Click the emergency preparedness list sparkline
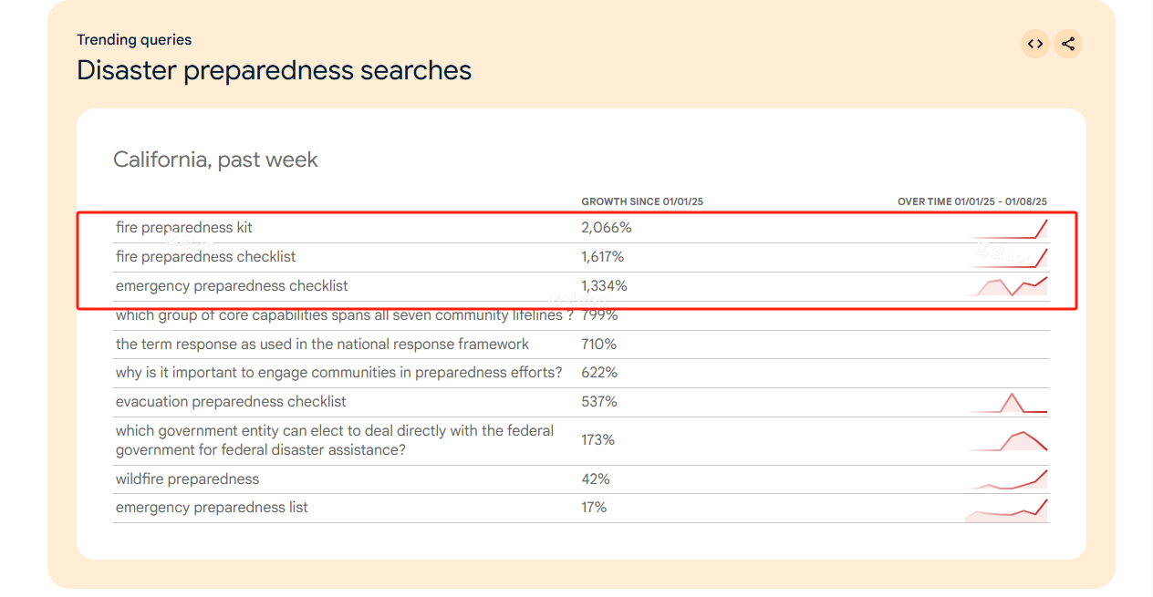Viewport: 1153px width, 597px height. (1007, 510)
